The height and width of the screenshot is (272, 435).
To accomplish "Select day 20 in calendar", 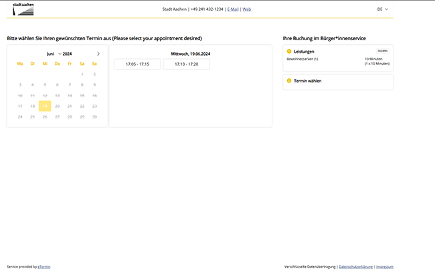I will (58, 106).
